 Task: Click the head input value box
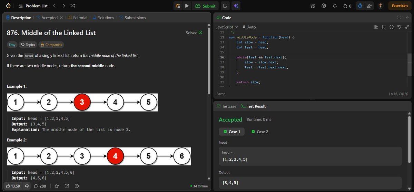(x=310, y=156)
